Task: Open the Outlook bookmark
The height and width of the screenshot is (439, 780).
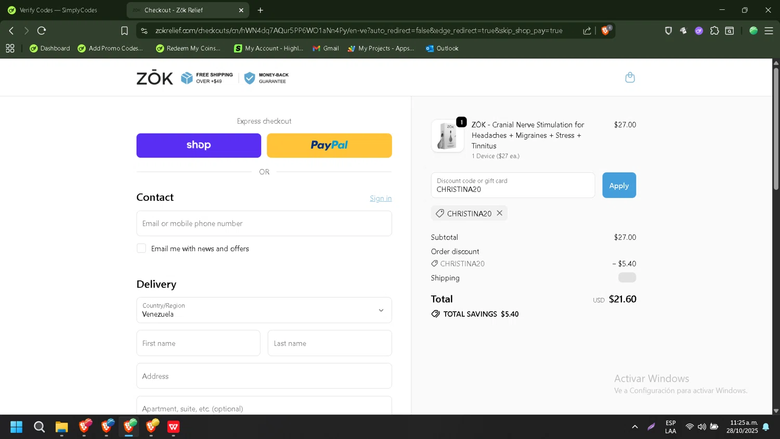Action: (x=442, y=48)
